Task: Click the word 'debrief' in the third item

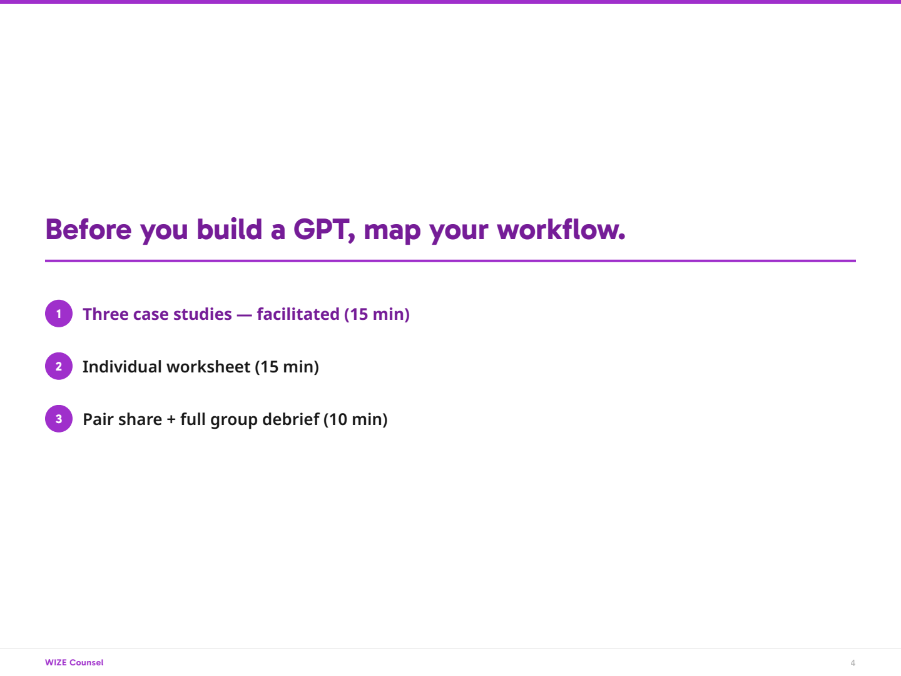Action: pyautogui.click(x=290, y=419)
